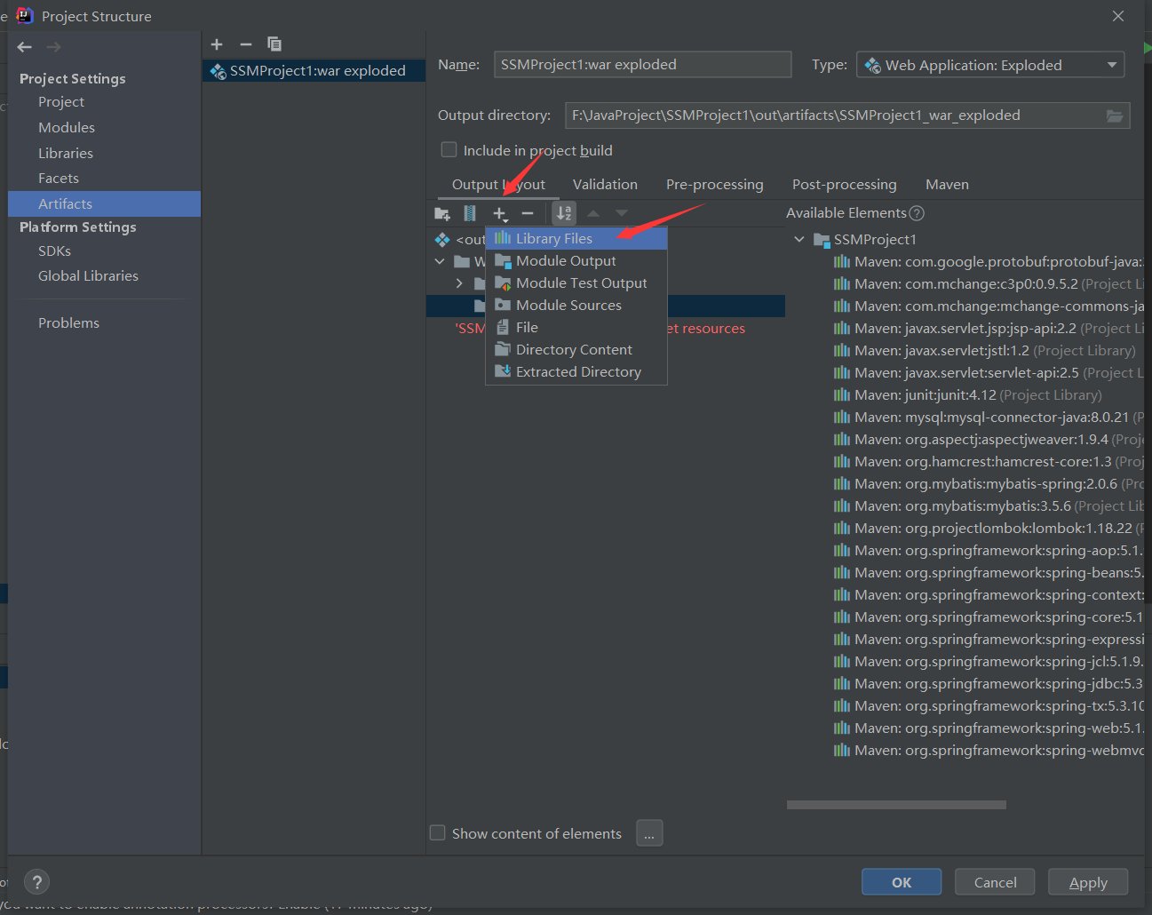Viewport: 1152px width, 915px height.
Task: Choose Module Sources entry
Action: [576, 305]
